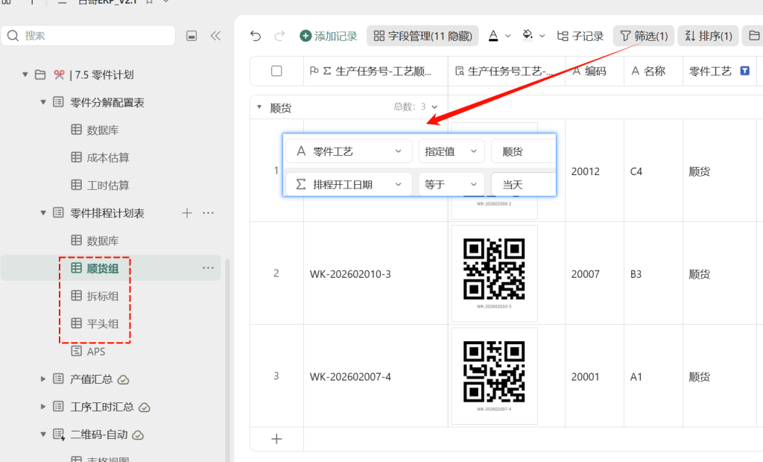Open 子记录 sub-records

point(580,36)
